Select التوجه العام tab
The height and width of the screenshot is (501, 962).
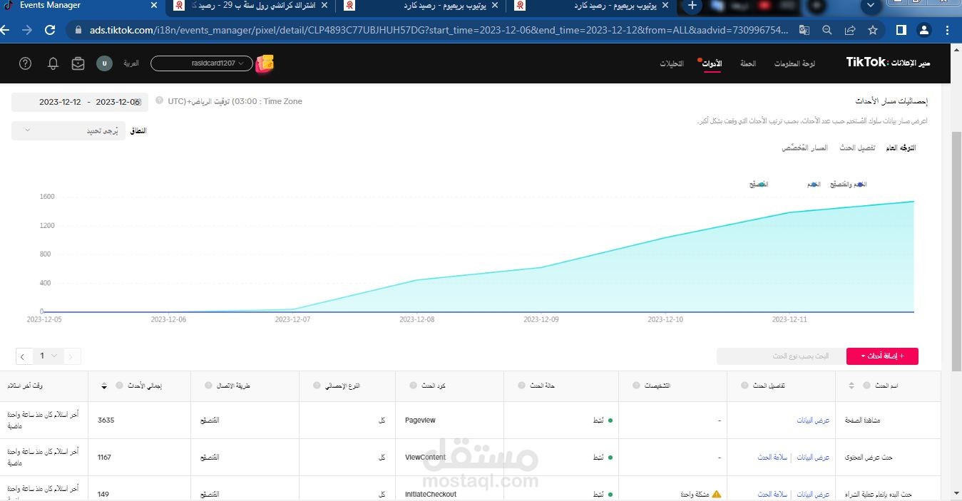click(901, 148)
